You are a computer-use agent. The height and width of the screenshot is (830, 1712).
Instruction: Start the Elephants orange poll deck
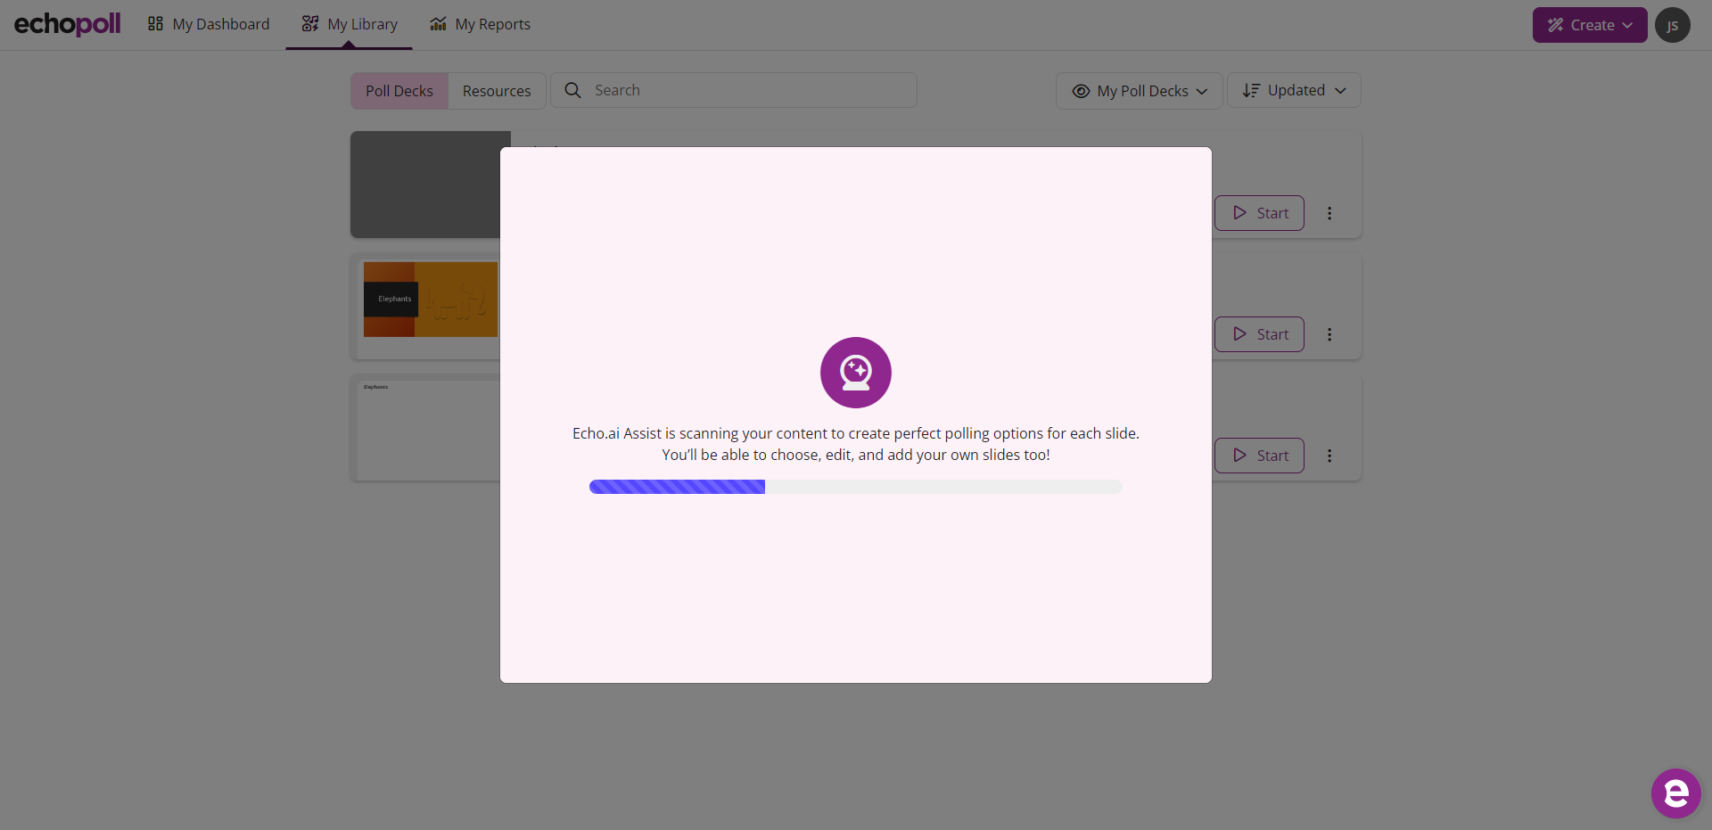tap(1259, 334)
